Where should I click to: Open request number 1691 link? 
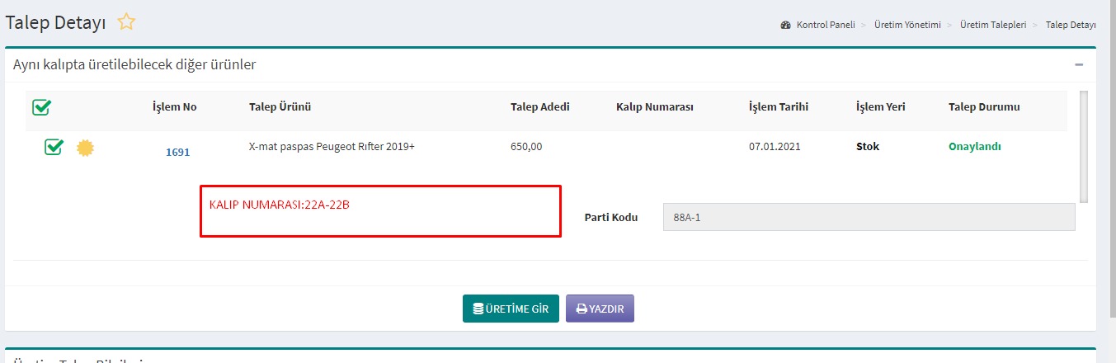[x=177, y=152]
